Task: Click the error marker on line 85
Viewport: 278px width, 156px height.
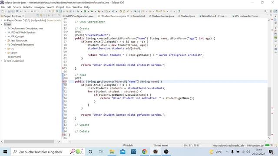Action: 63,135
